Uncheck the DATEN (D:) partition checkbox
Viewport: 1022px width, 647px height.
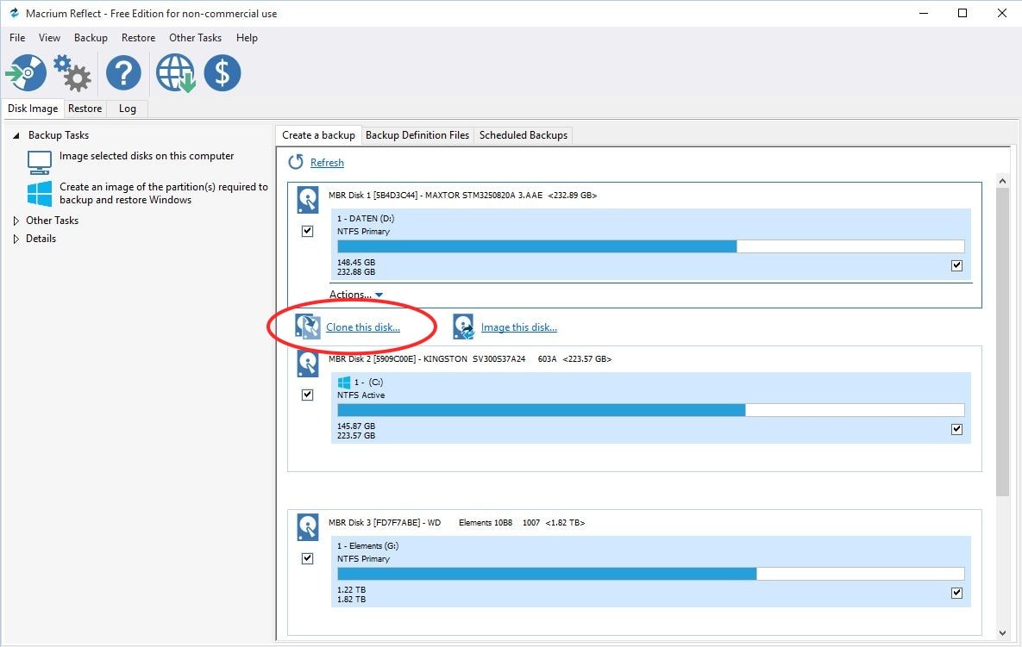(x=956, y=265)
